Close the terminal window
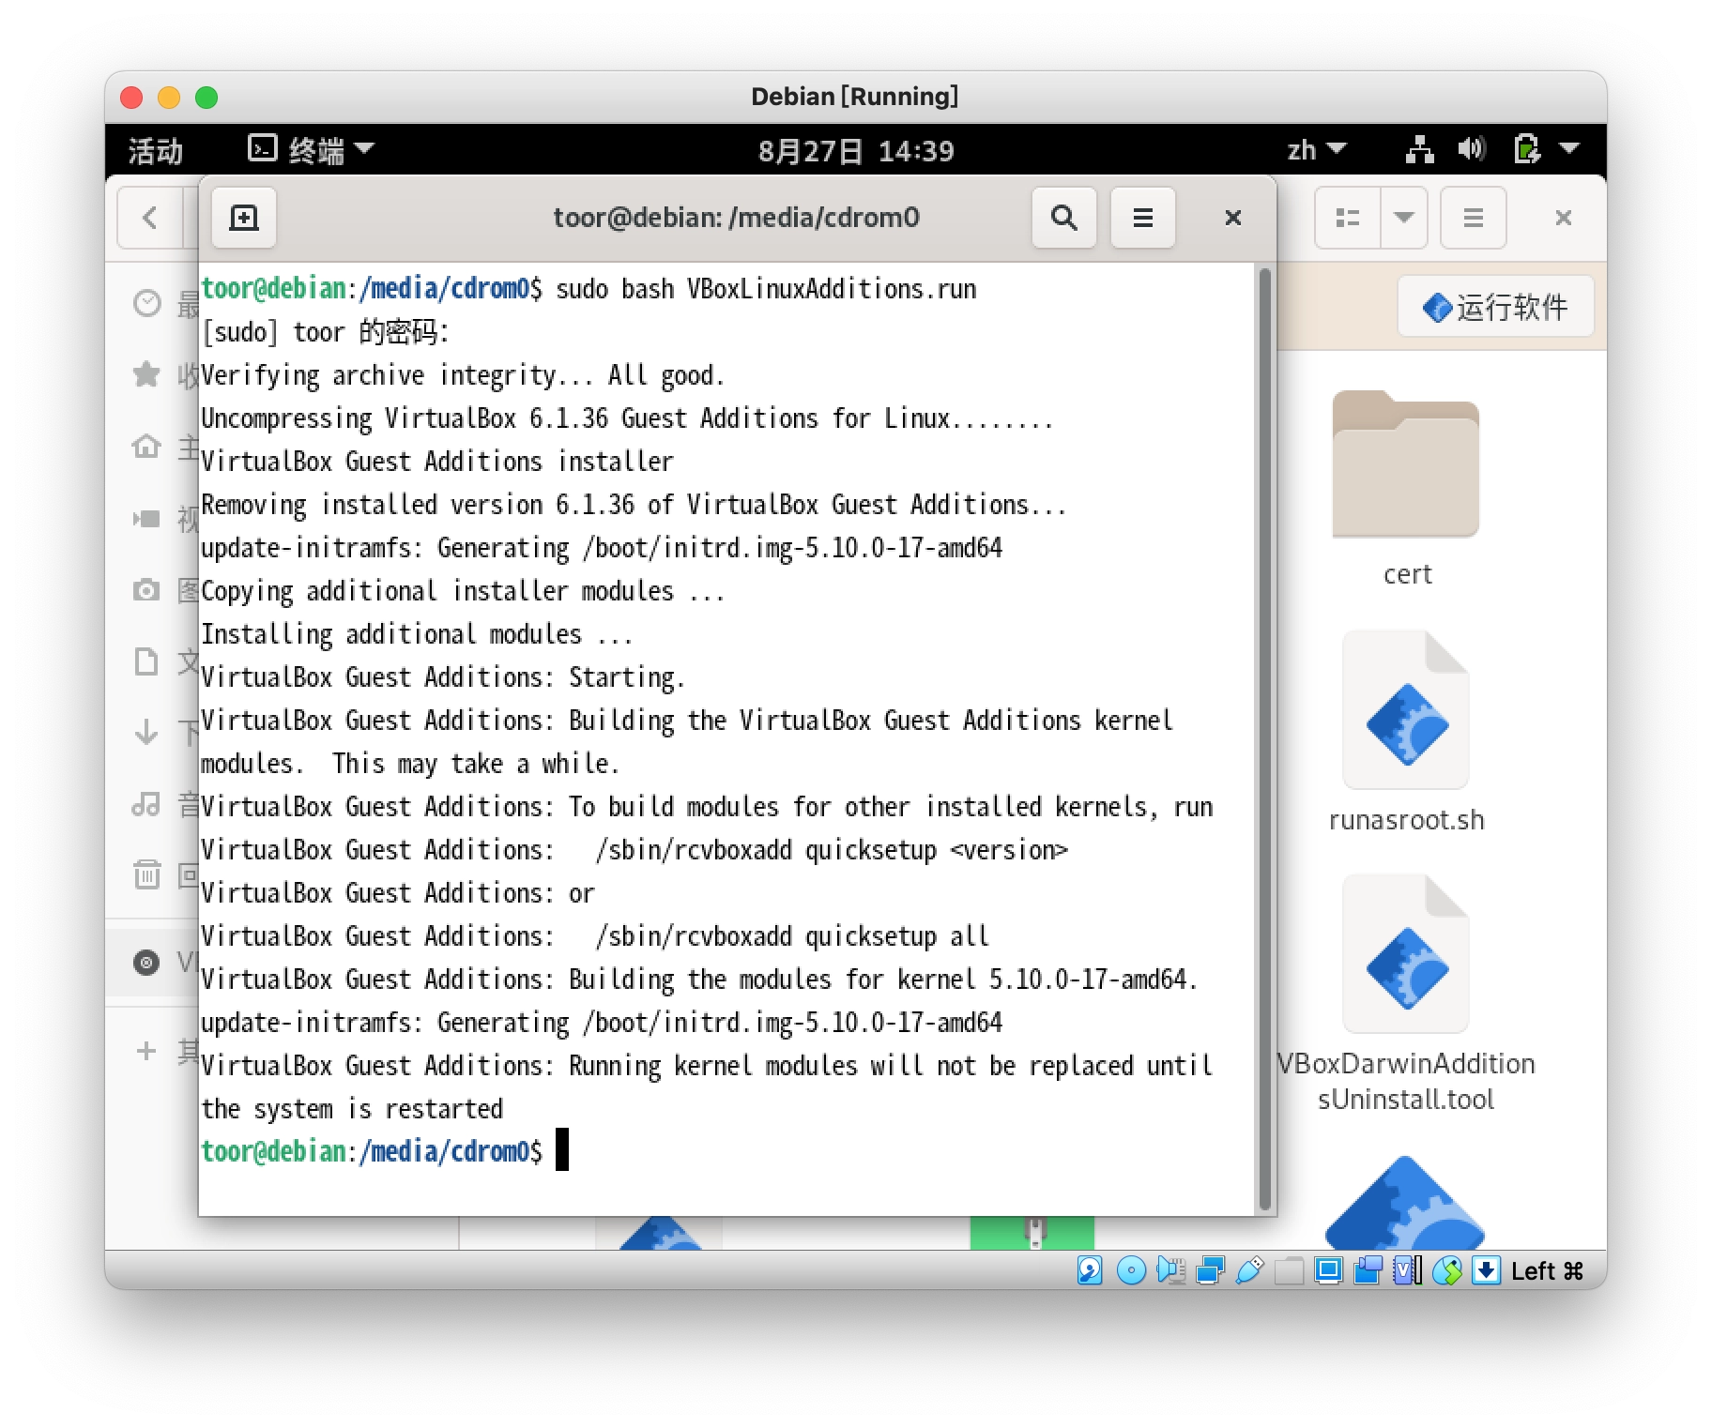The width and height of the screenshot is (1712, 1428). 1233,218
